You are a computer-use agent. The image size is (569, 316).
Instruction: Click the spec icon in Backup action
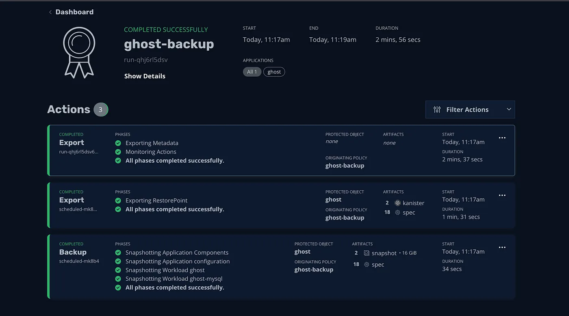pos(367,264)
